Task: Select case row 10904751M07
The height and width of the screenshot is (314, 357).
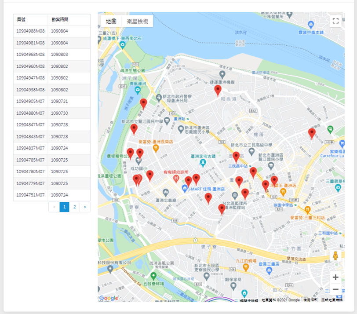Action: tap(52, 195)
